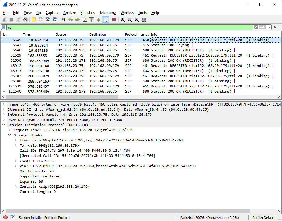Select the 100 Trying packet row

pos(141,45)
